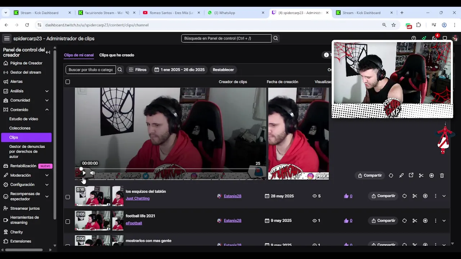Click the circled-star icon for football life 2021 clip
The height and width of the screenshot is (259, 461).
pos(425,221)
